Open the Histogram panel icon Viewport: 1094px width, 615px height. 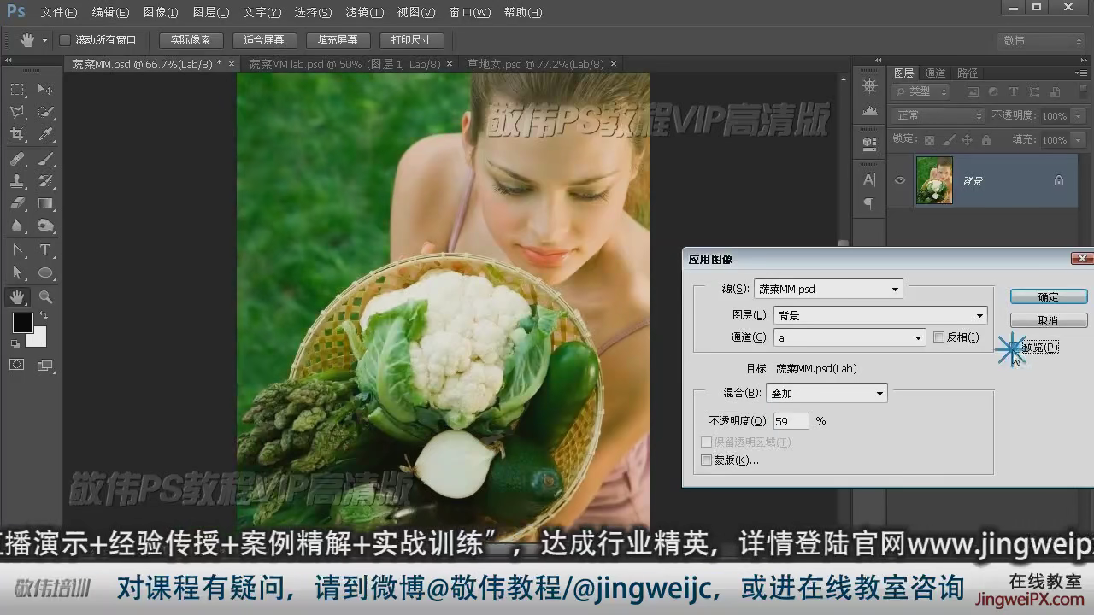point(869,112)
